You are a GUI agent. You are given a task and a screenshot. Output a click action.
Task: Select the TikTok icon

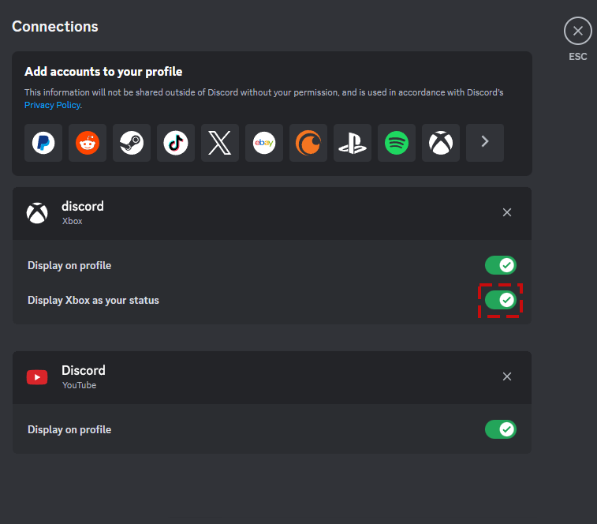(x=176, y=143)
